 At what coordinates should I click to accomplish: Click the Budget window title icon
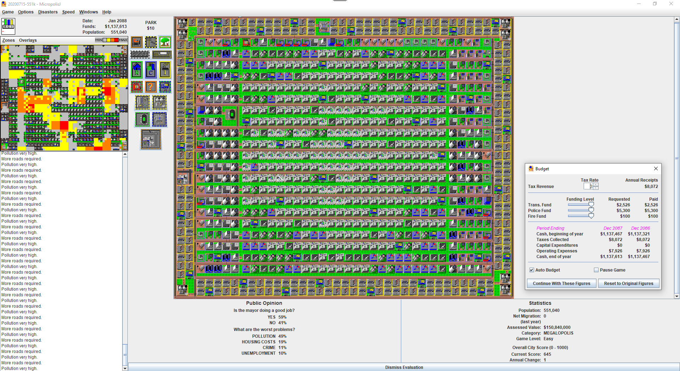coord(531,169)
